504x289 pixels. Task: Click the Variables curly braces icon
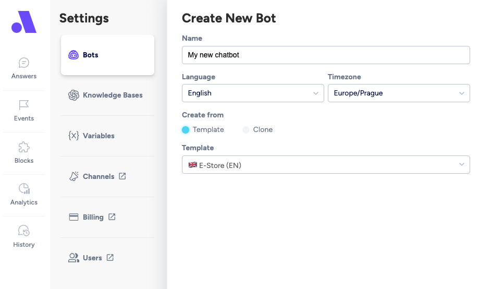coord(73,136)
